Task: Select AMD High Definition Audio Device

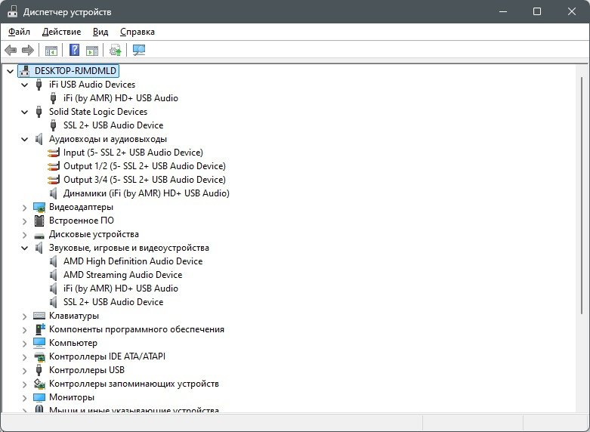Action: click(x=133, y=261)
